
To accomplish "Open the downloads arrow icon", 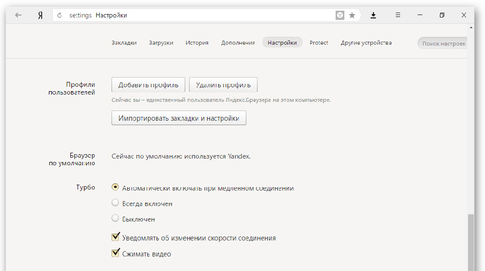I will point(373,15).
